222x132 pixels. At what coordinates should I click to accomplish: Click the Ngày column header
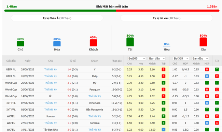pyautogui.click(x=28, y=61)
